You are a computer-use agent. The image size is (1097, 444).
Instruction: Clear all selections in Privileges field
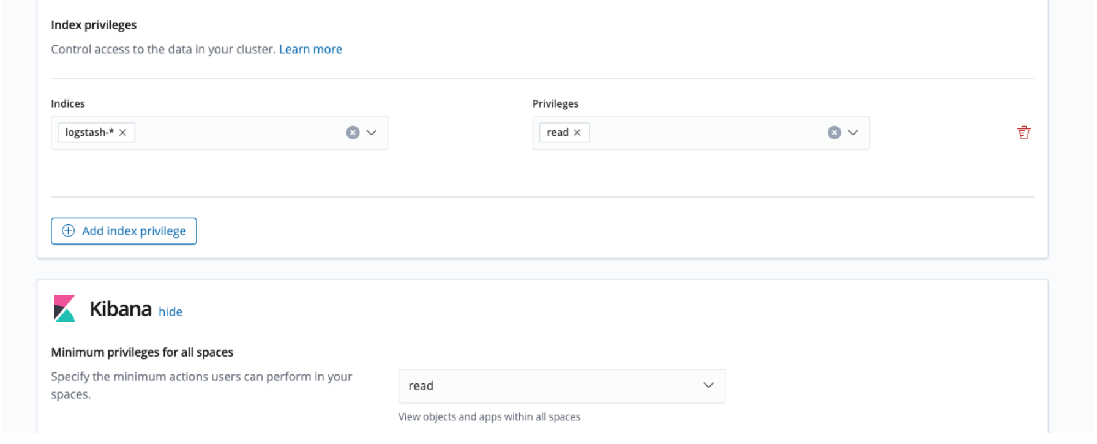click(834, 133)
